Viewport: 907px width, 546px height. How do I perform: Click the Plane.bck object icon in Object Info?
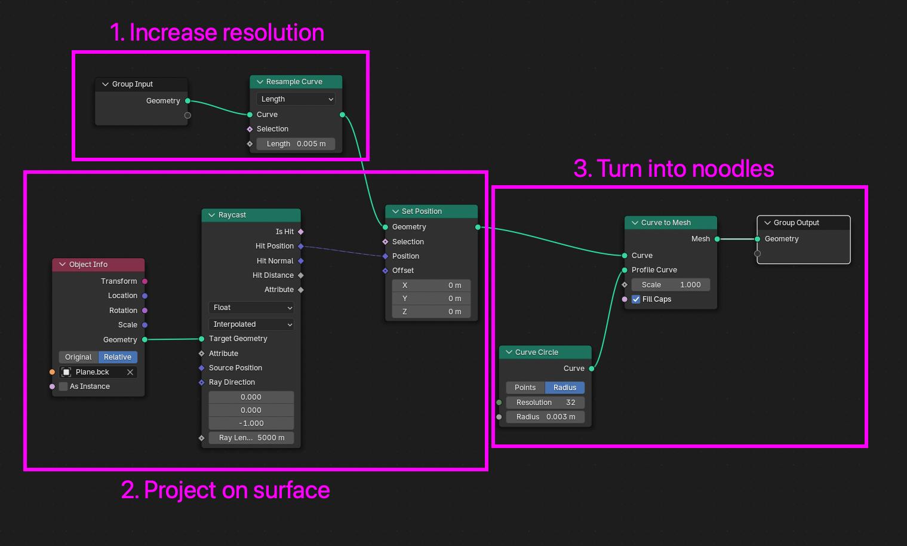coord(67,372)
